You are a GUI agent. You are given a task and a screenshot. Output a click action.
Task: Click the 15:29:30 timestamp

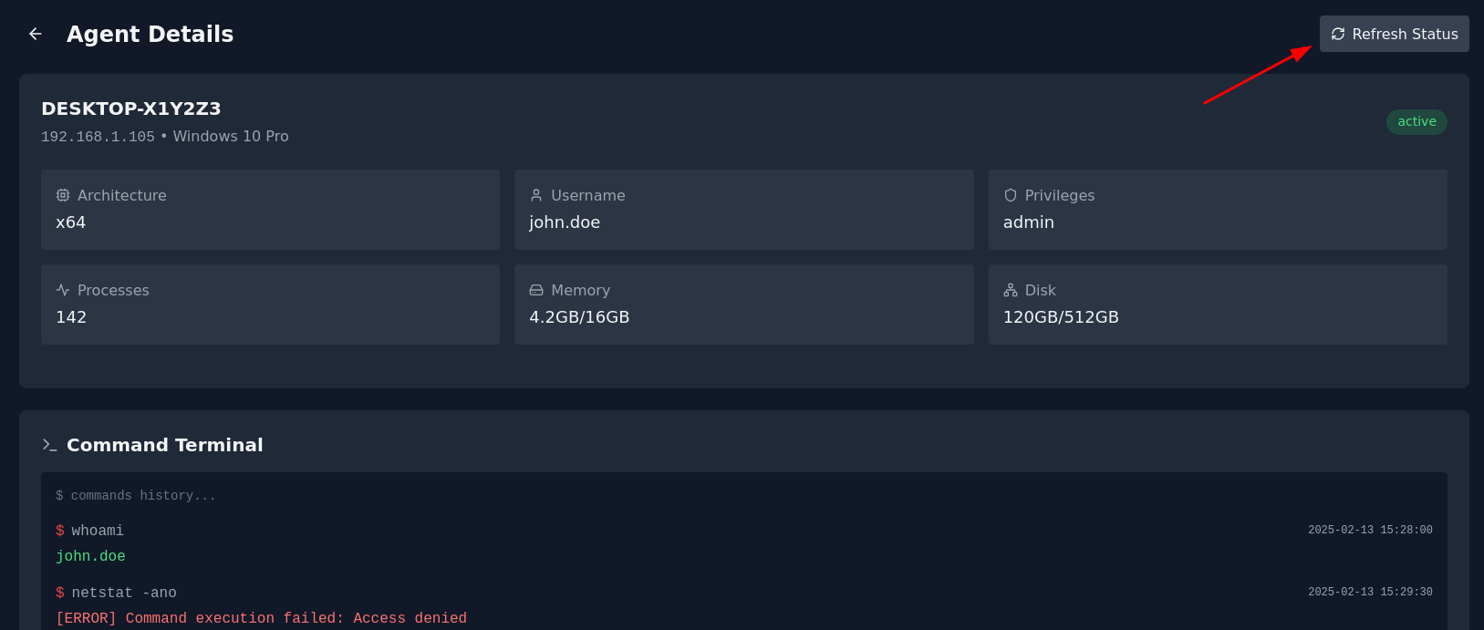1369,592
